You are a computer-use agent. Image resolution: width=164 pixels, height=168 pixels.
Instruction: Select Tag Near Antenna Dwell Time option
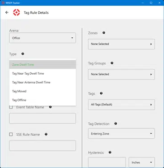(42, 82)
